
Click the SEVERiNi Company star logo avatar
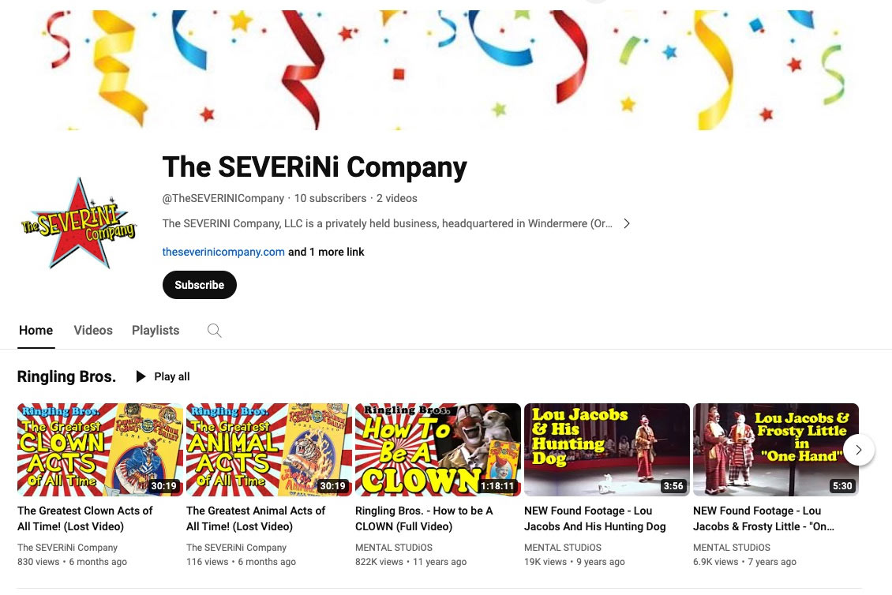click(x=79, y=223)
